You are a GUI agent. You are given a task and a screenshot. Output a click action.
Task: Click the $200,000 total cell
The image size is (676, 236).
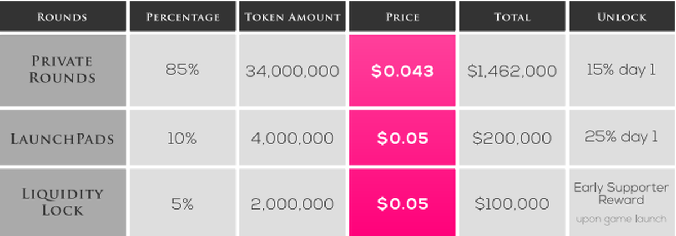(x=512, y=139)
